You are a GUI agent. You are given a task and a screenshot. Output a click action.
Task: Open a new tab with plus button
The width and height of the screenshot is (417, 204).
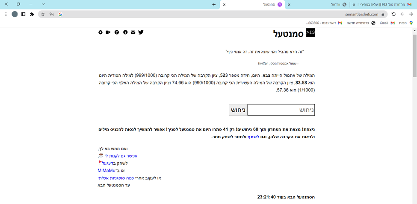(214, 5)
